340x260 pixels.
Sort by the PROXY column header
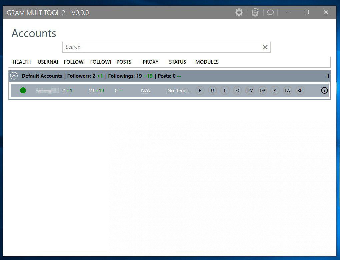point(150,62)
